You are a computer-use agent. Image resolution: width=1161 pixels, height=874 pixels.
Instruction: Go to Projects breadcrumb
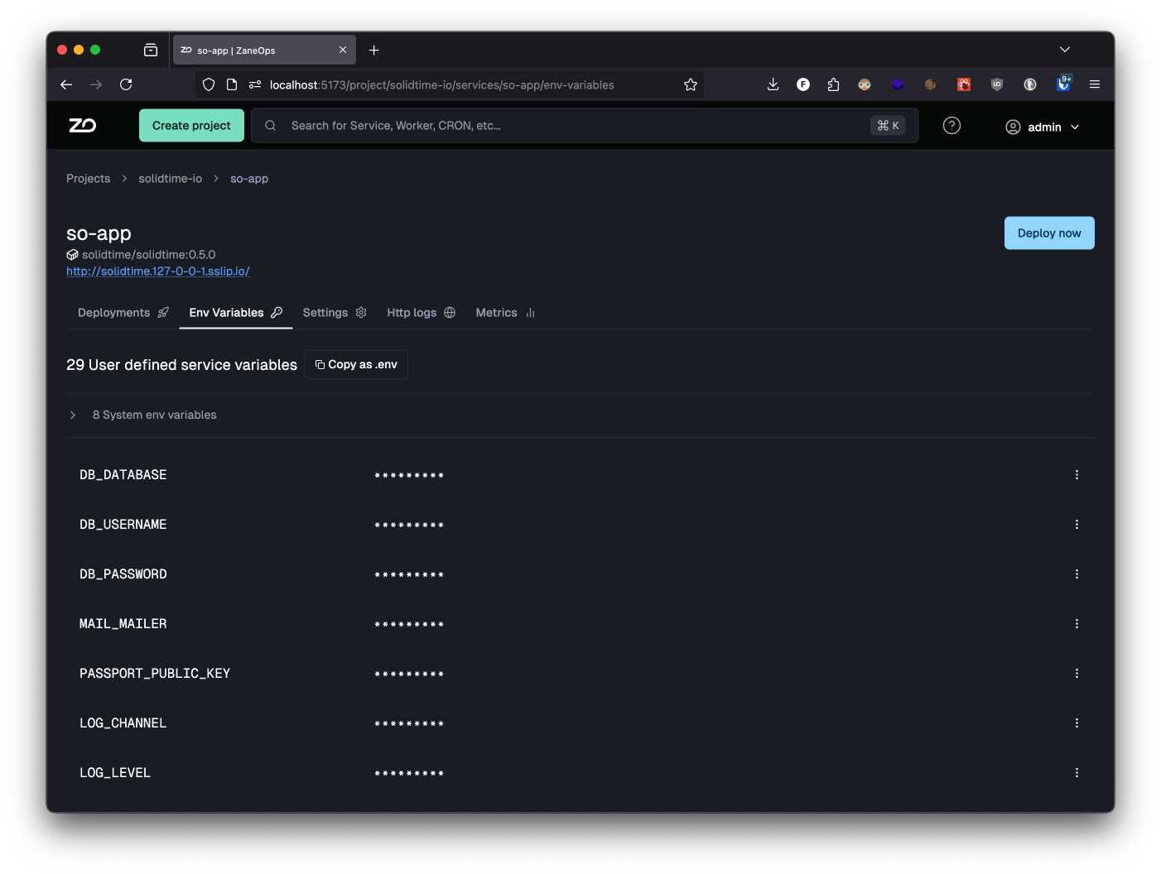88,179
